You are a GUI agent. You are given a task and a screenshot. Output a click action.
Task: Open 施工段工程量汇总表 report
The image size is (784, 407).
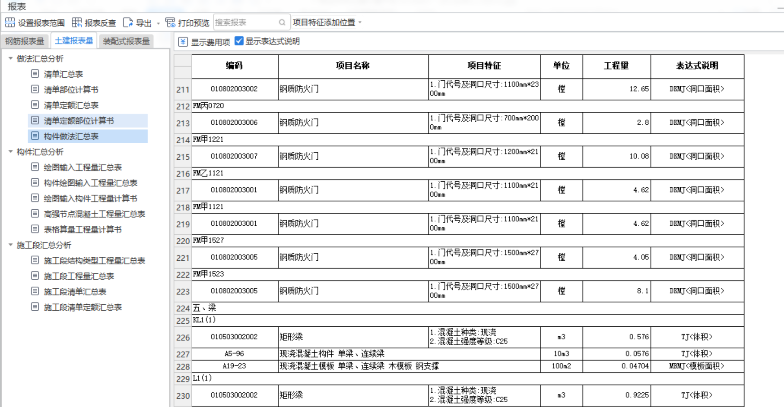coord(79,276)
